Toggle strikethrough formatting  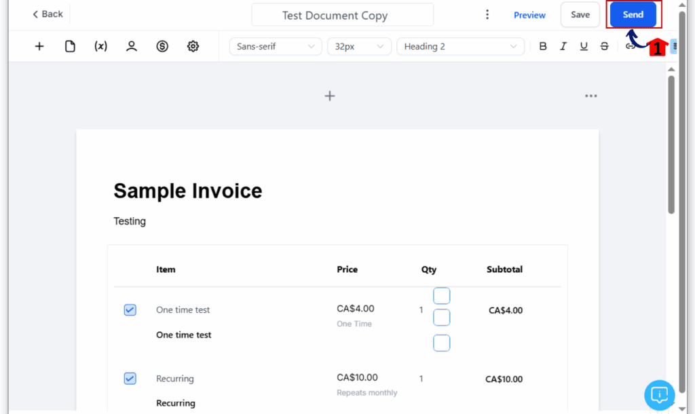(604, 46)
